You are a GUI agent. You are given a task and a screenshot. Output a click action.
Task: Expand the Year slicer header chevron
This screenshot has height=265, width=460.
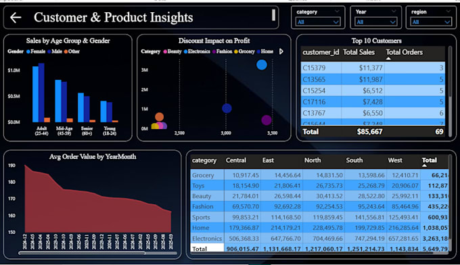(x=394, y=11)
